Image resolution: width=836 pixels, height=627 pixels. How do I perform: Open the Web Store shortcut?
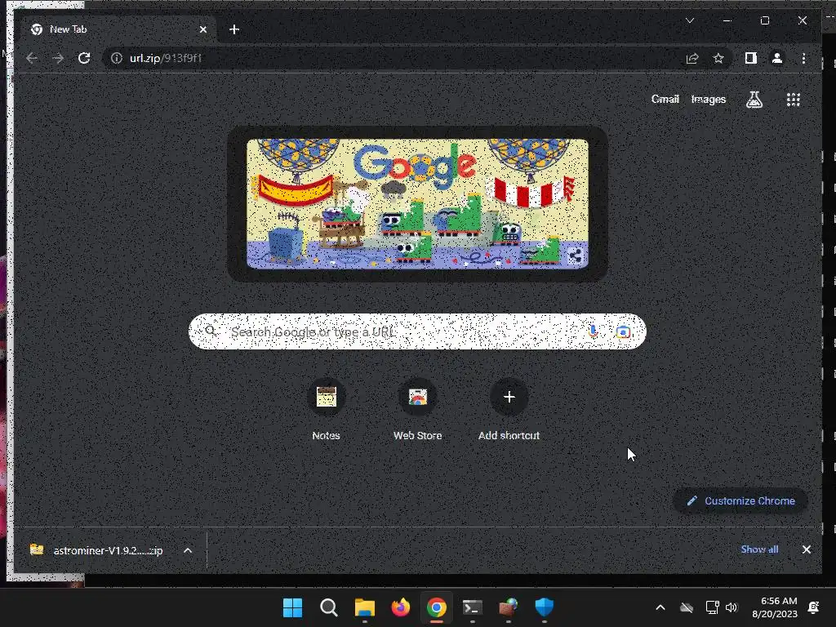tap(417, 411)
